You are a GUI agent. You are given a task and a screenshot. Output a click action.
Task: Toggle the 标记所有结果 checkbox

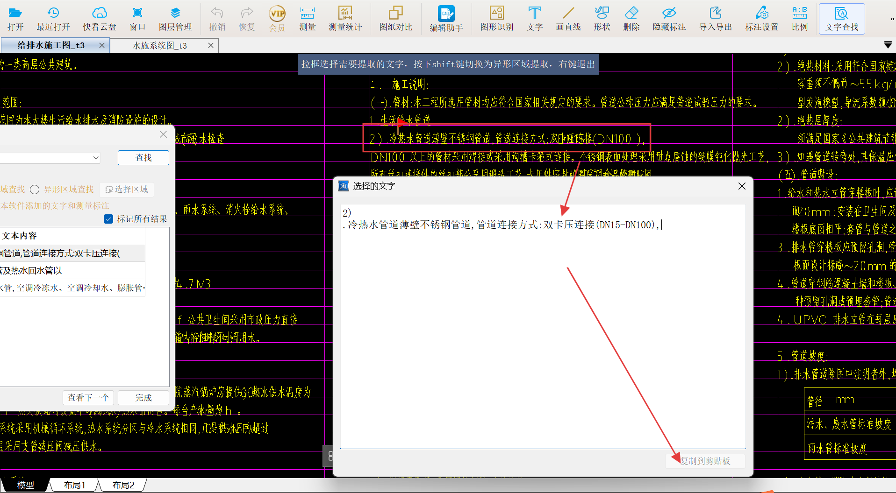108,219
